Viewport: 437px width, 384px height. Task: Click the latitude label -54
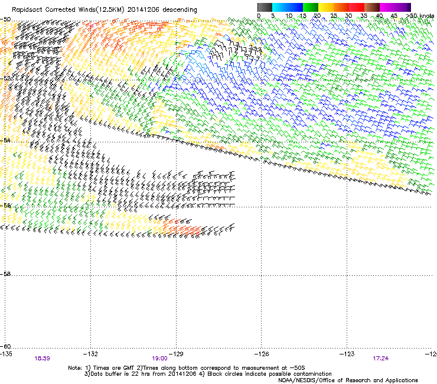pos(5,140)
